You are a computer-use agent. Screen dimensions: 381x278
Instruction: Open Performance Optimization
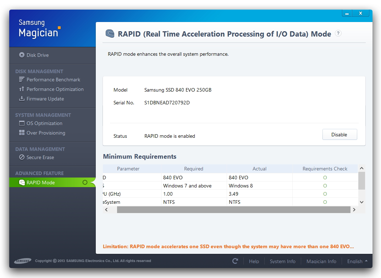coord(55,89)
